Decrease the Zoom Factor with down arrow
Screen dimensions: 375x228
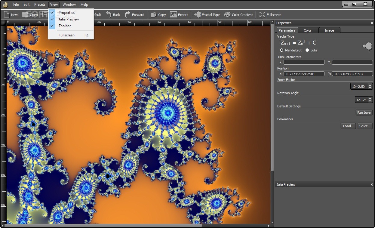[x=370, y=88]
